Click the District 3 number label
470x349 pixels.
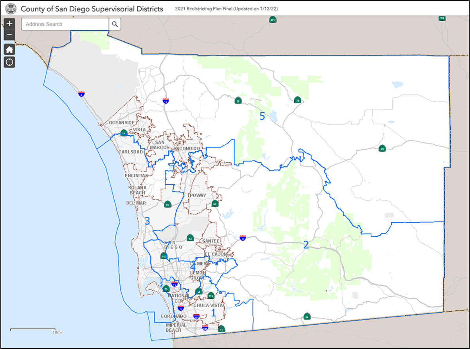[x=147, y=221]
